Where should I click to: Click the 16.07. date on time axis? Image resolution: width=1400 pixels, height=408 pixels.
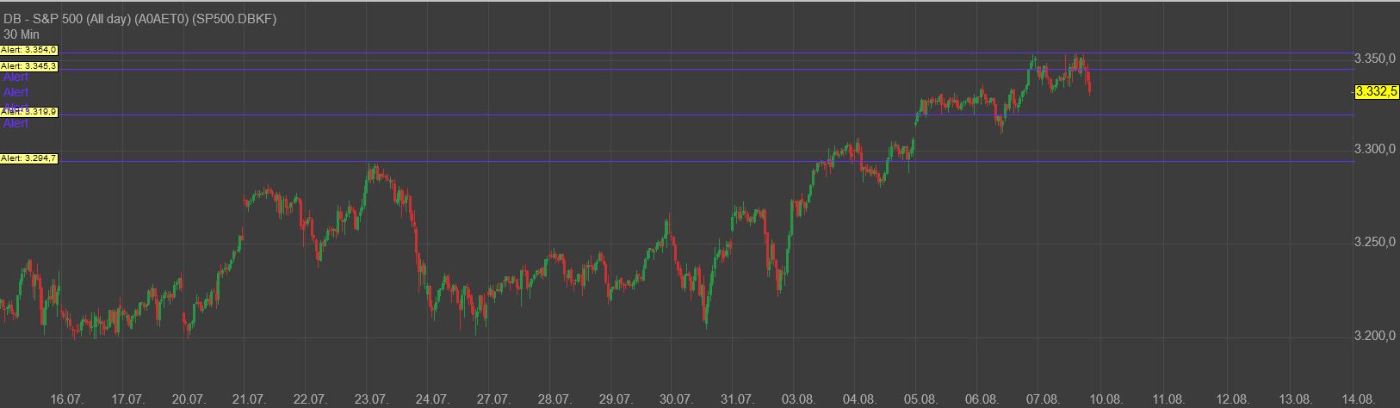(x=66, y=399)
